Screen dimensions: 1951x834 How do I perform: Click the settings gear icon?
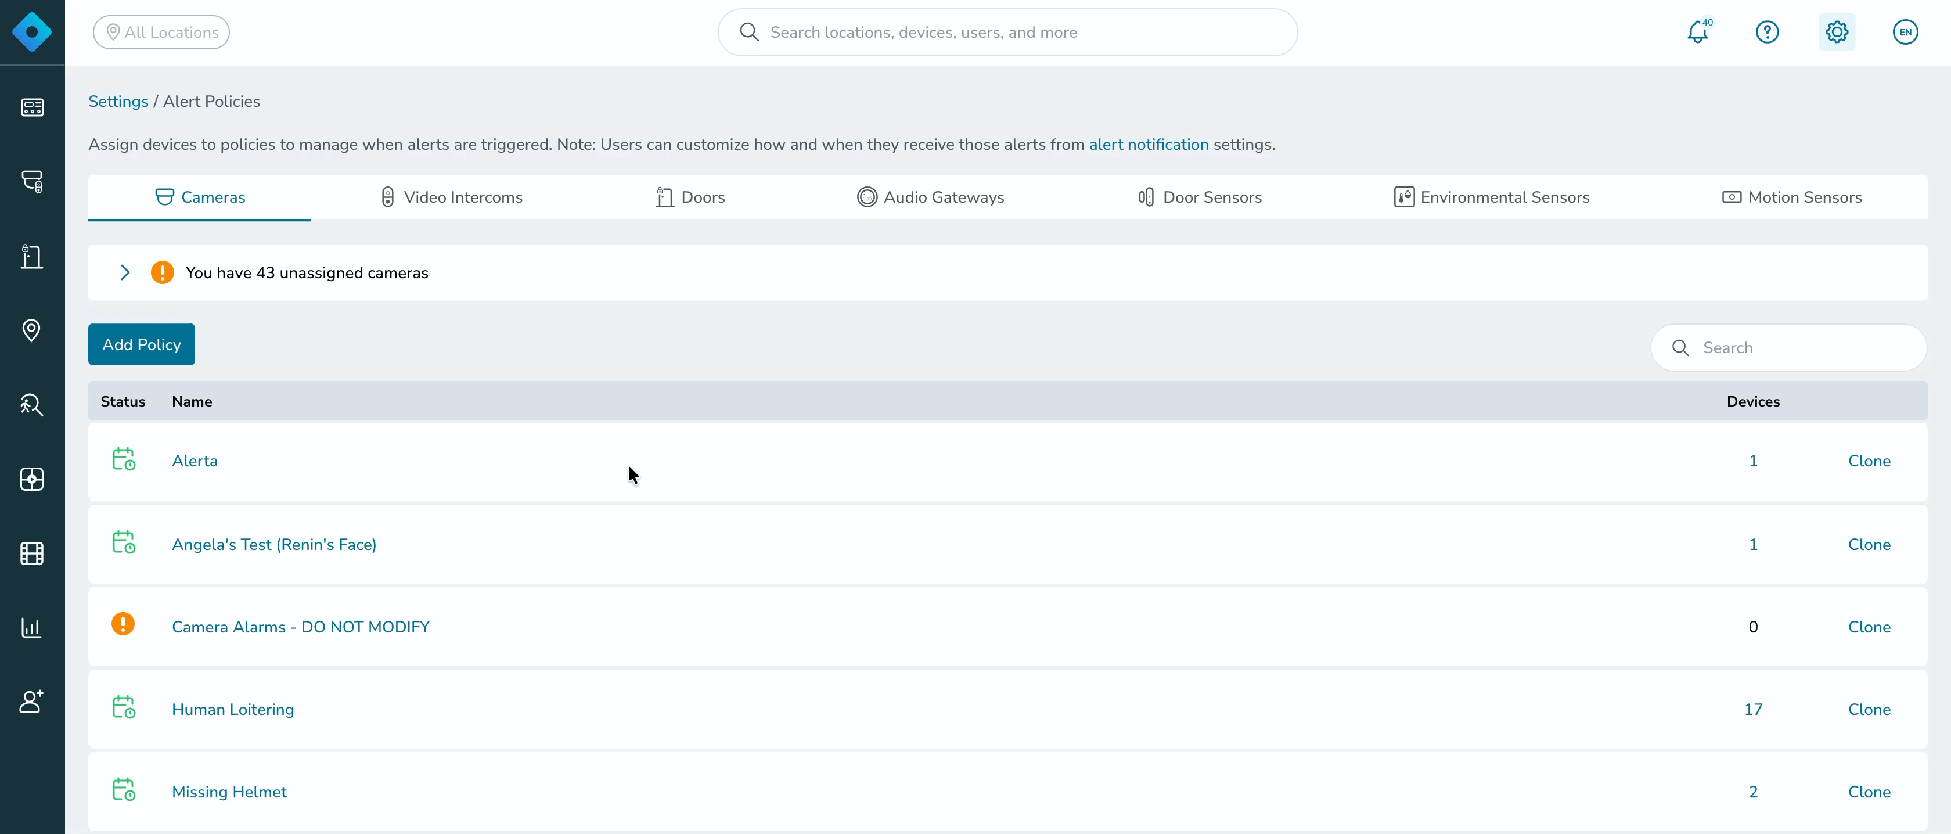[x=1837, y=33]
